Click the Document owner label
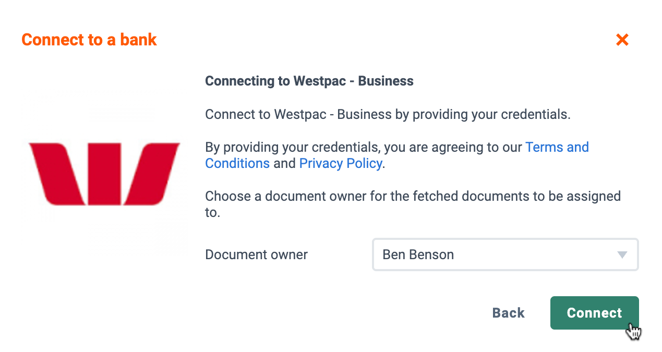Image resolution: width=662 pixels, height=352 pixels. click(x=256, y=254)
